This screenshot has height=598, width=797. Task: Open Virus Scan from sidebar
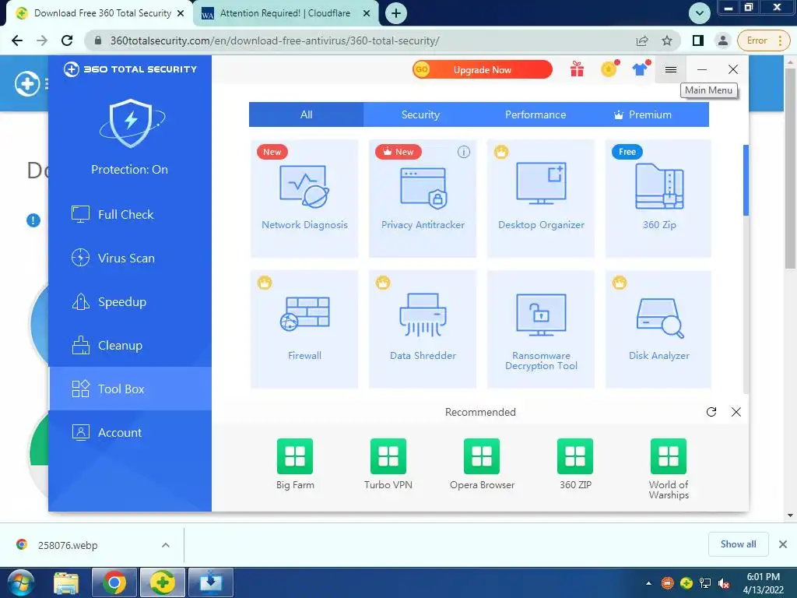(x=130, y=258)
